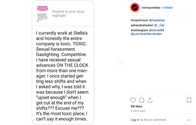Viewport: 196px width, 125px height.
Task: Open the notmystellas username link
Action: (151, 8)
